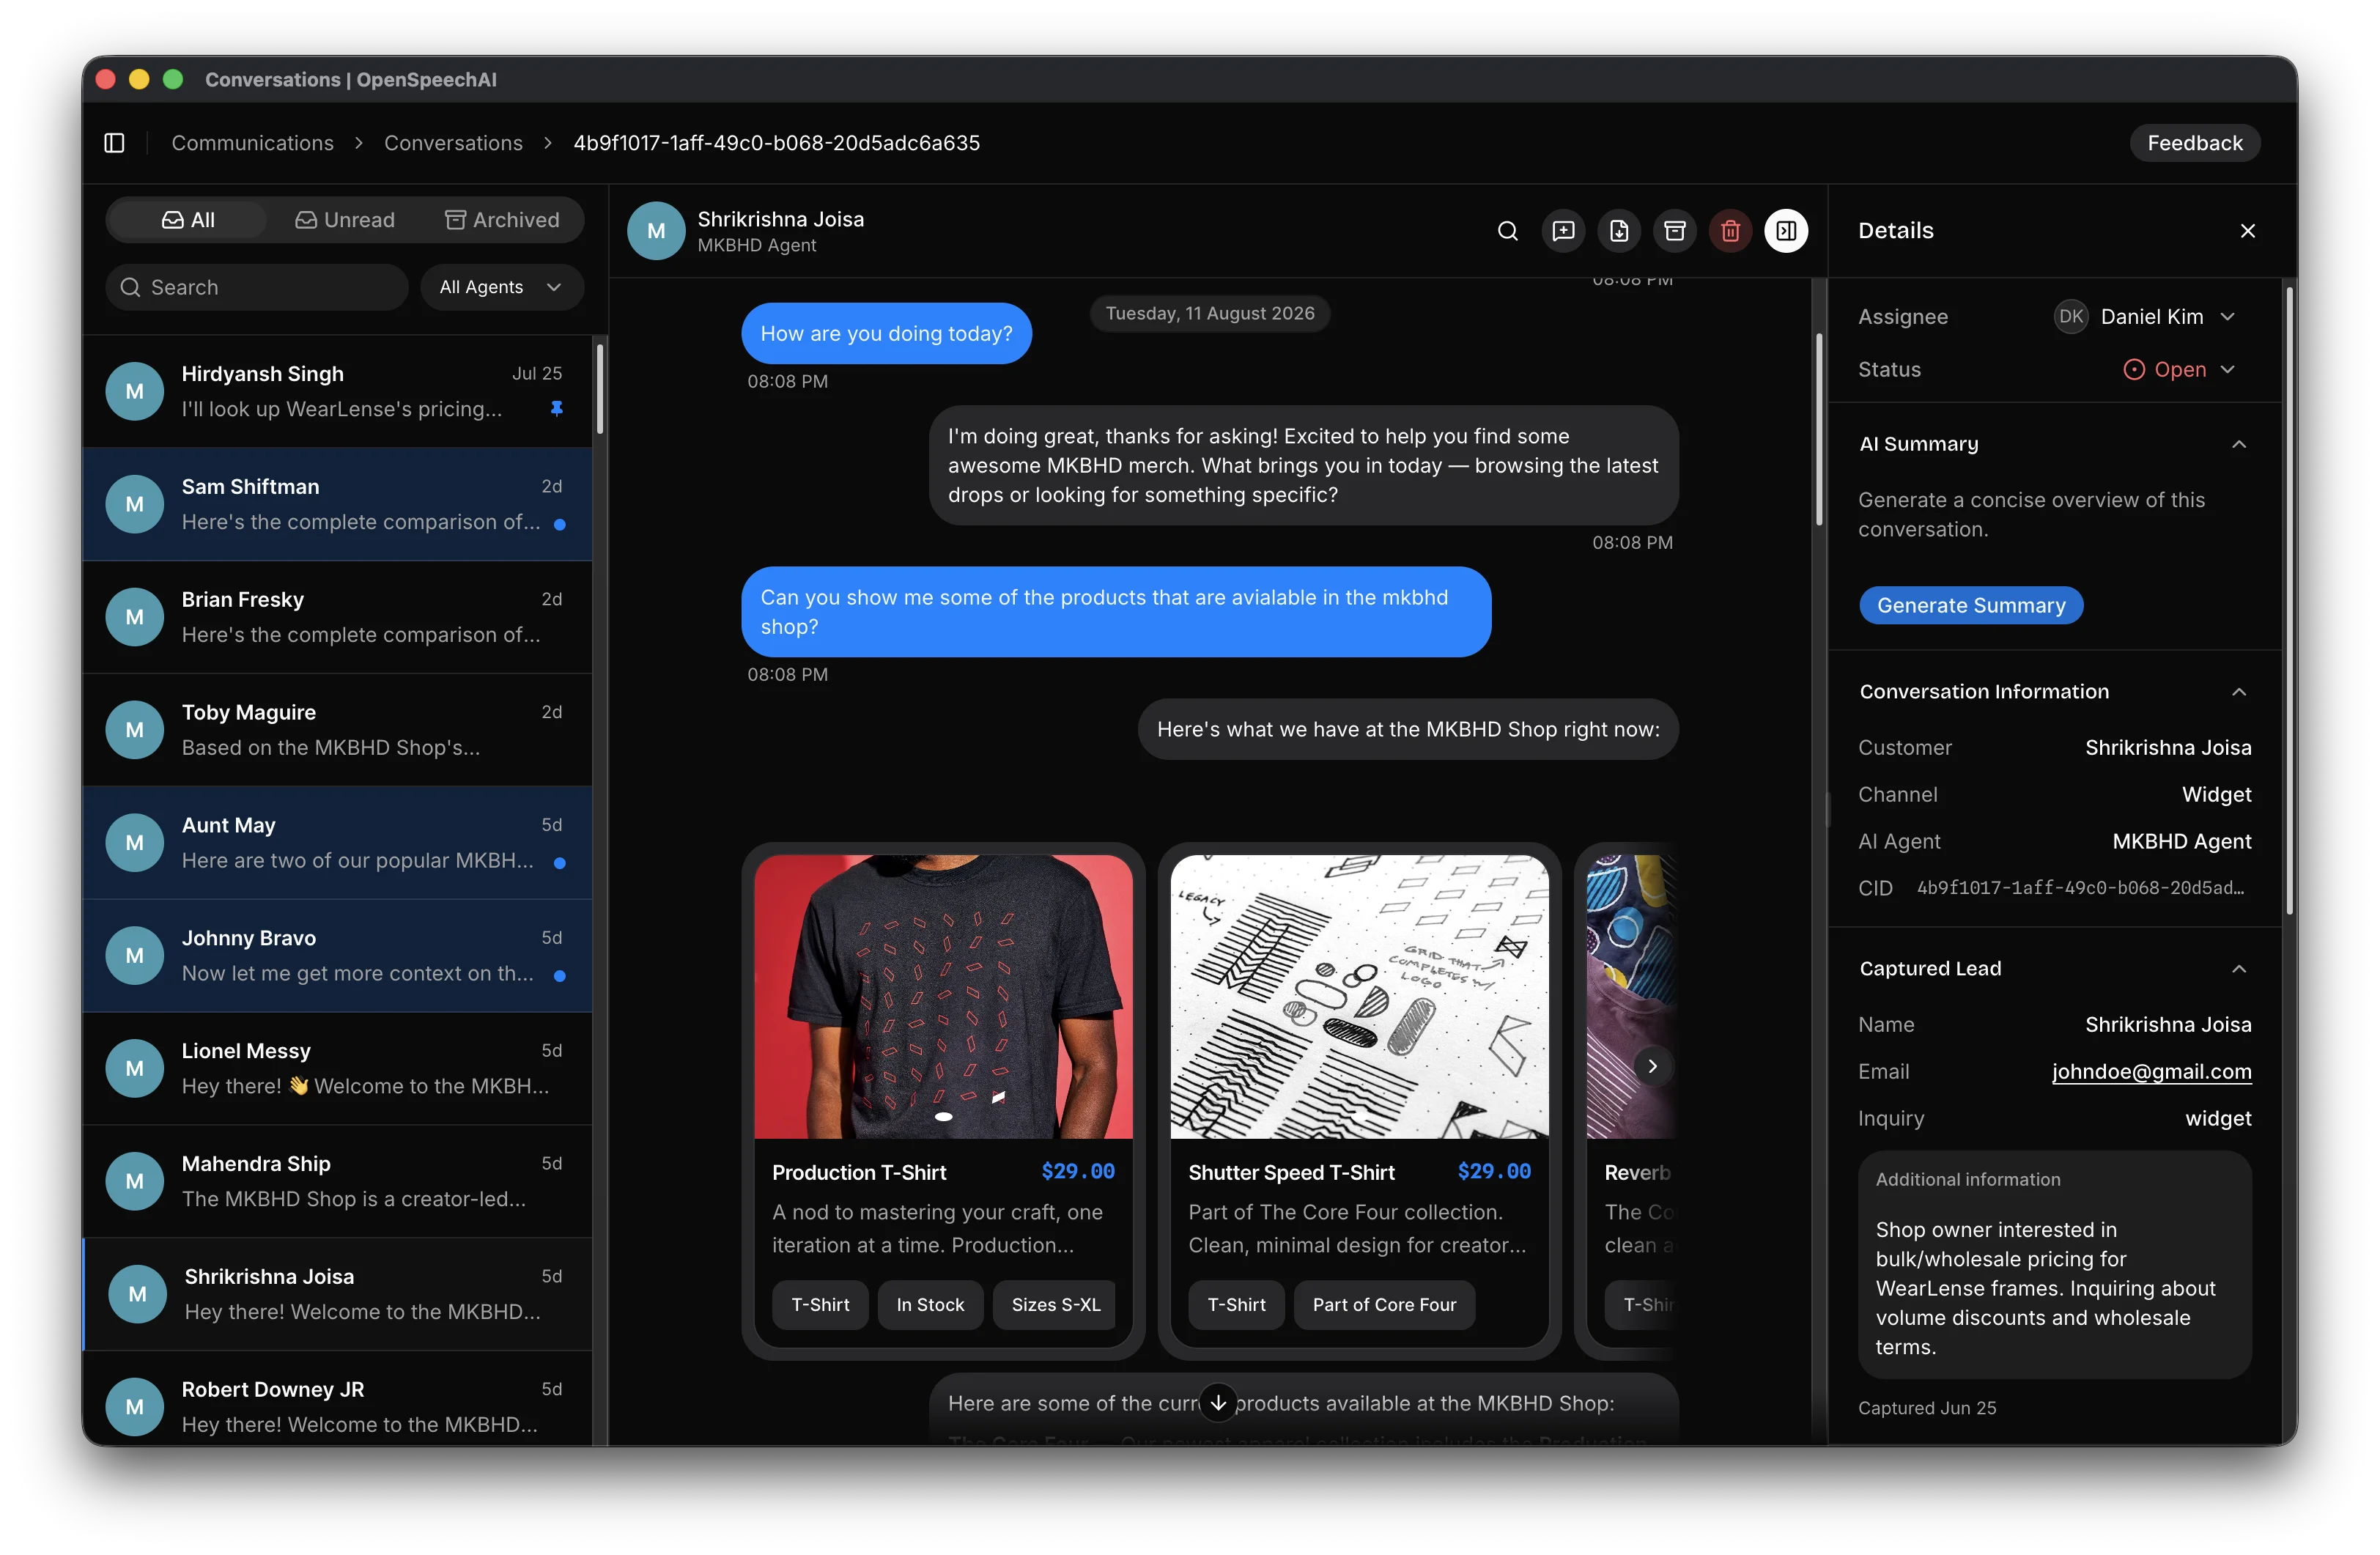
Task: Click the "How are you doing today?" message
Action: [x=886, y=333]
